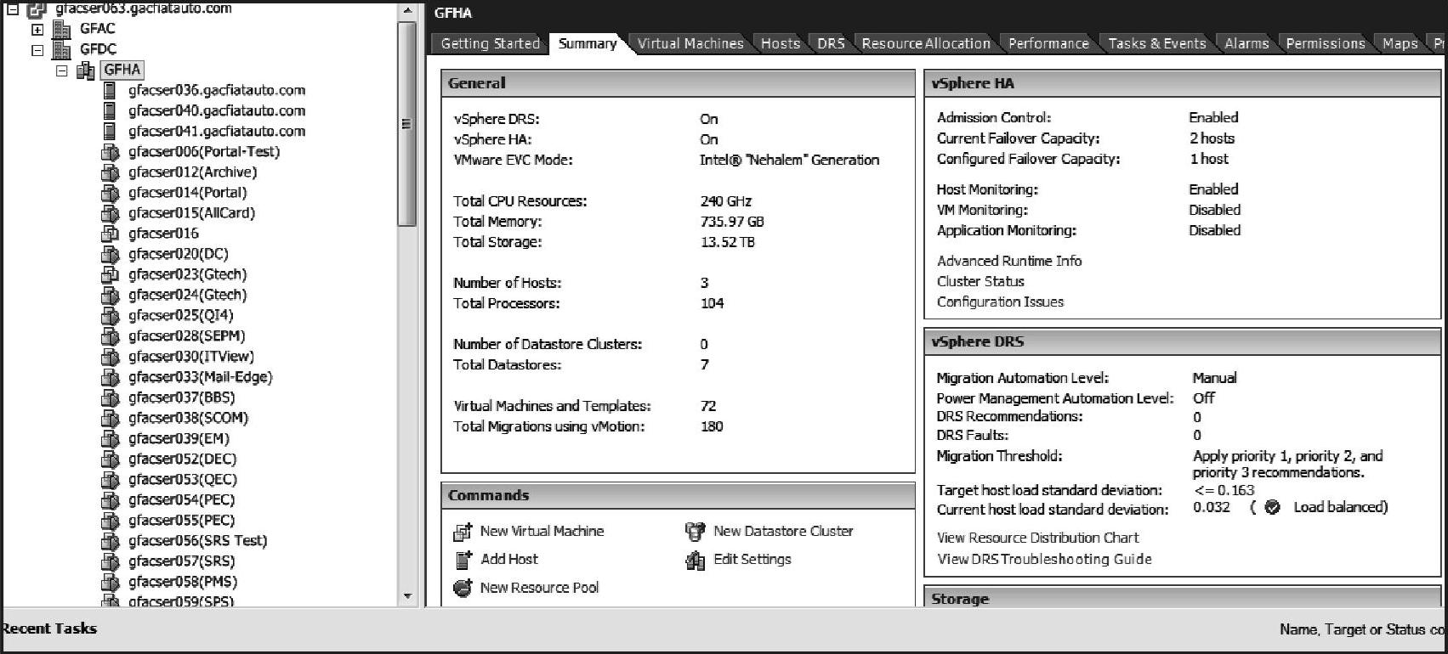This screenshot has height=654, width=1448.
Task: Click the New Virtual Machine icon
Action: pos(463,532)
